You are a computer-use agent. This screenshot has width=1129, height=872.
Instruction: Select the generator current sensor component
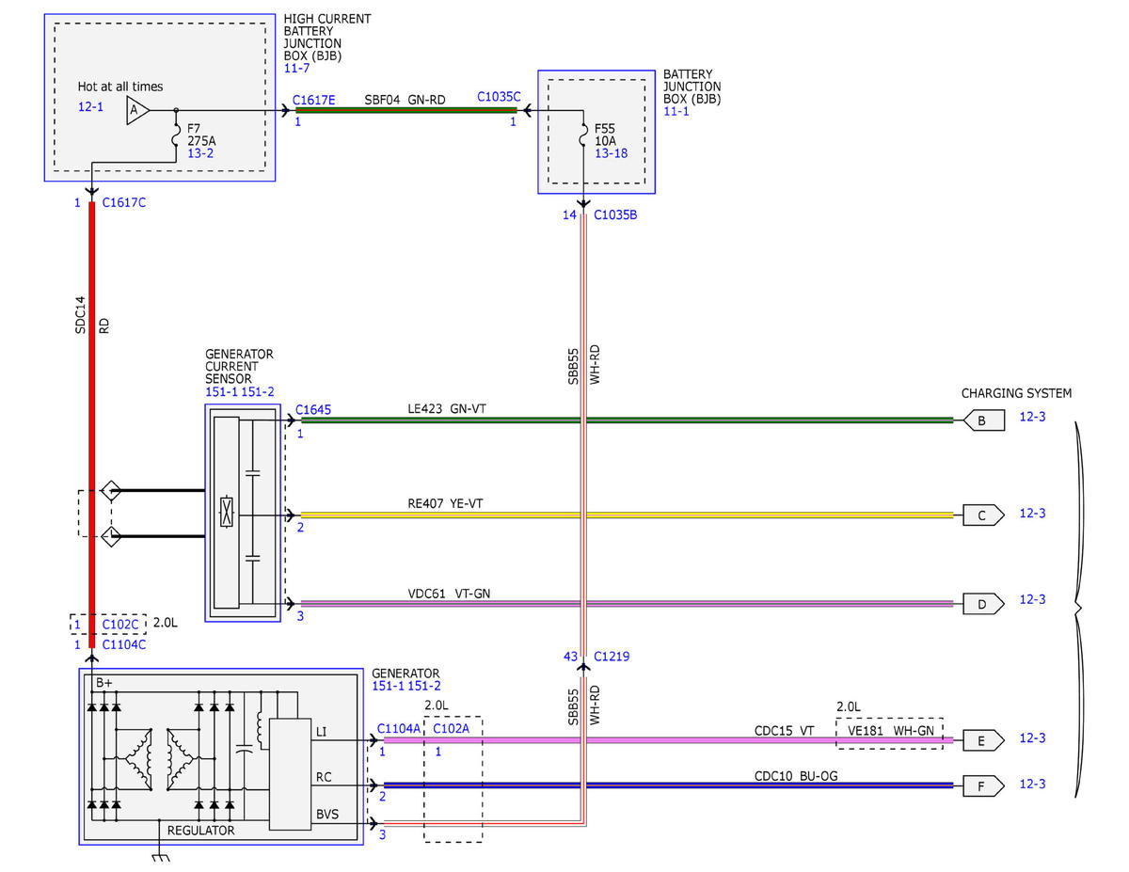tap(243, 513)
